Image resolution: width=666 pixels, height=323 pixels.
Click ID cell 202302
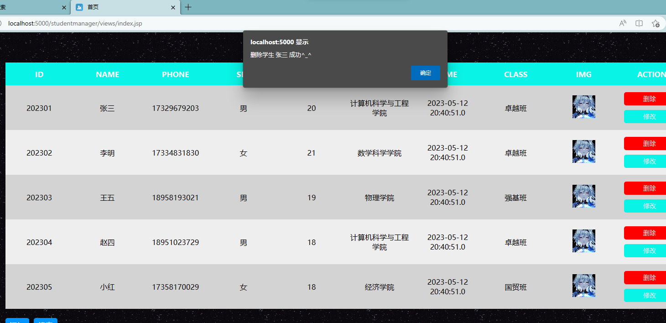(39, 153)
